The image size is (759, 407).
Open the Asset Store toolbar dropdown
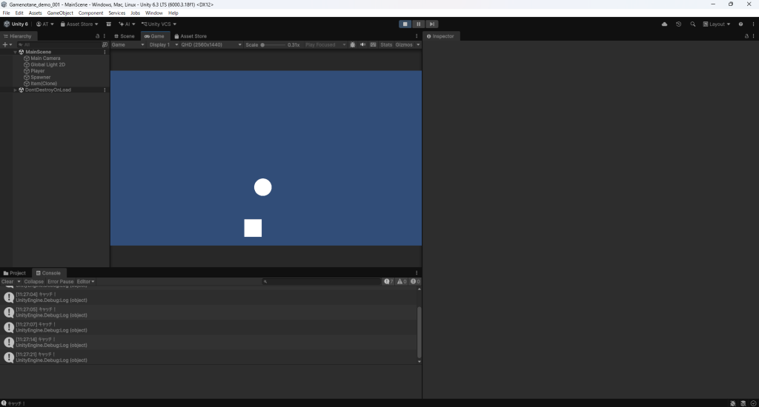point(79,24)
